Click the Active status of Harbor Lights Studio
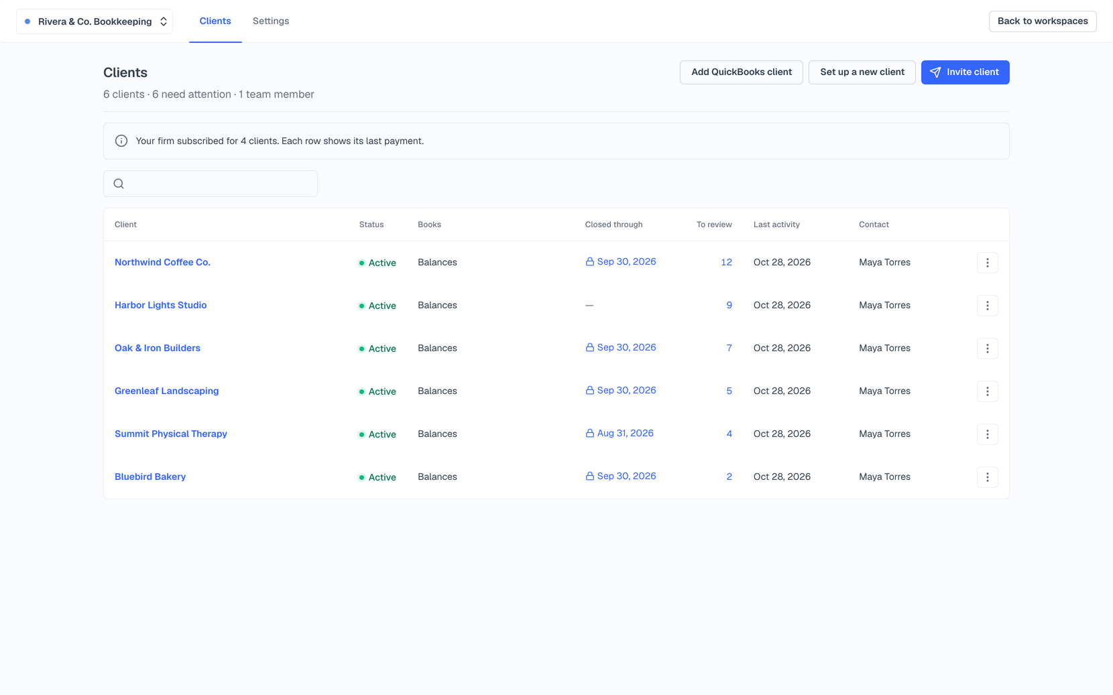 [x=377, y=306]
